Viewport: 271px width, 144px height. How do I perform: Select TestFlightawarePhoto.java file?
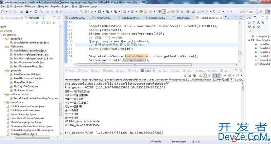point(28,66)
